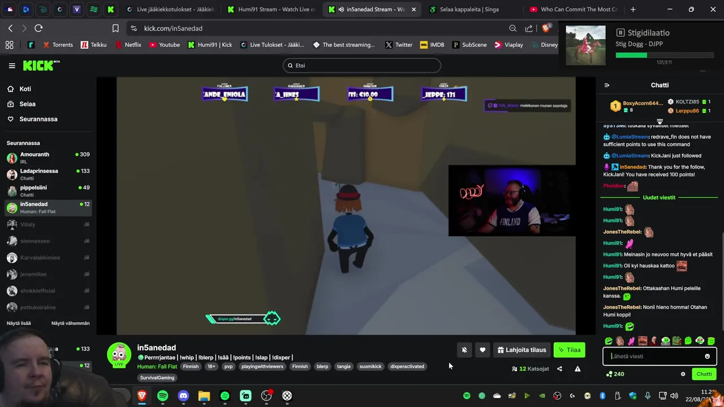Screen dimensions: 724x407
Task: Open Netflix bookmark
Action: [x=128, y=45]
